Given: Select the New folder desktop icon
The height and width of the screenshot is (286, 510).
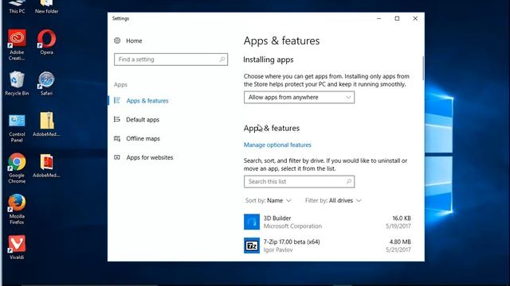Looking at the screenshot, I should (46, 7).
